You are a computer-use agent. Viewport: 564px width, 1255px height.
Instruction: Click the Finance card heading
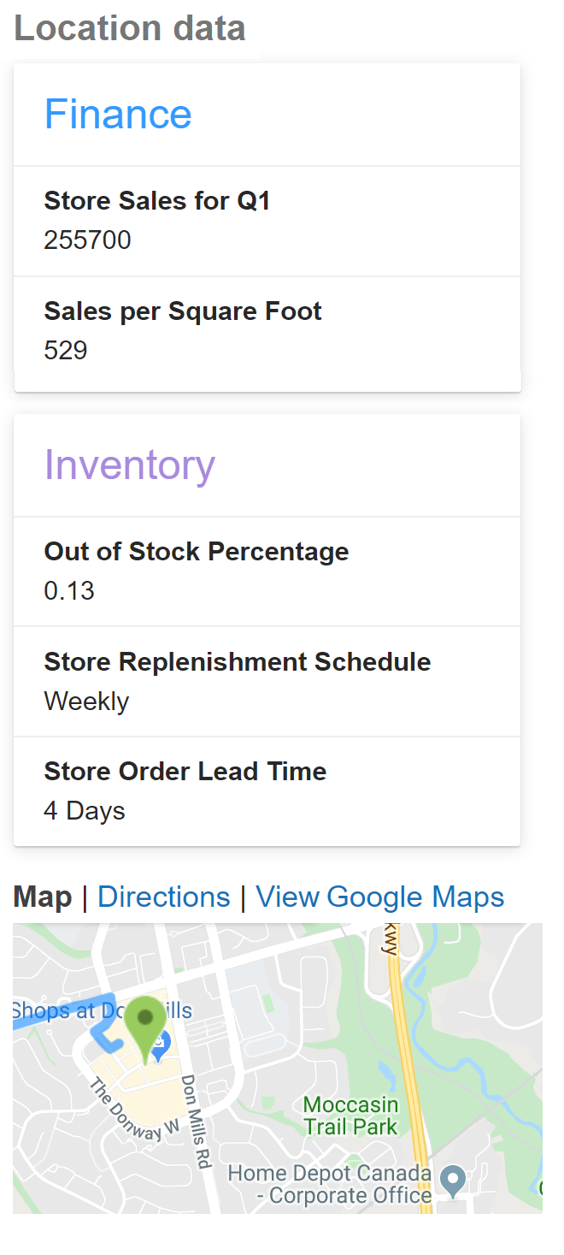tap(118, 114)
